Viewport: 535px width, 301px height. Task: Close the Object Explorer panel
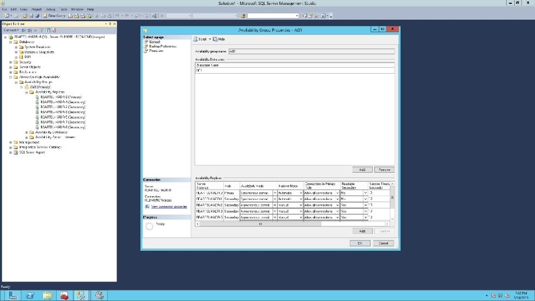(115, 24)
